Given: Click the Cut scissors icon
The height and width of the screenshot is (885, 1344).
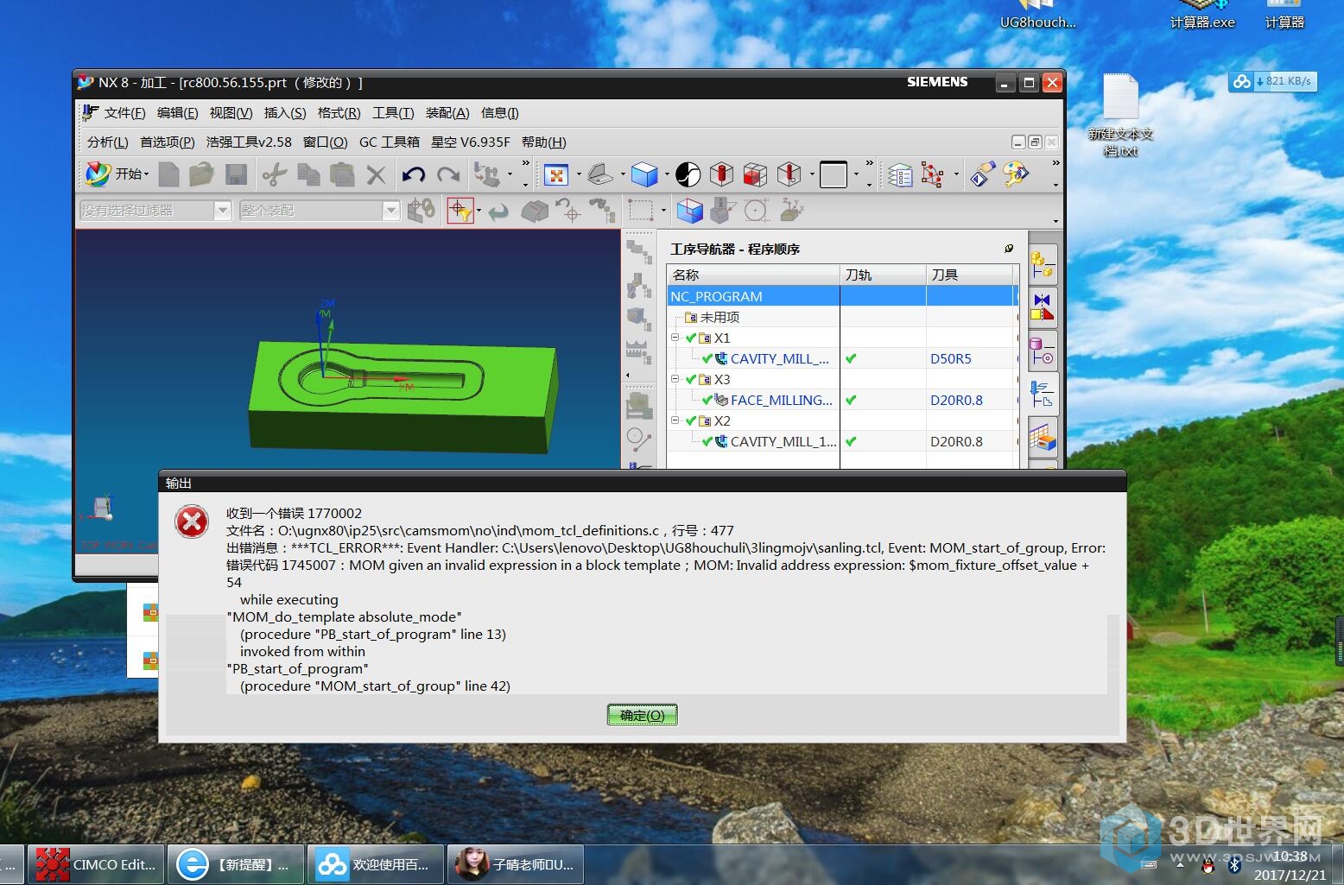Looking at the screenshot, I should tap(274, 175).
